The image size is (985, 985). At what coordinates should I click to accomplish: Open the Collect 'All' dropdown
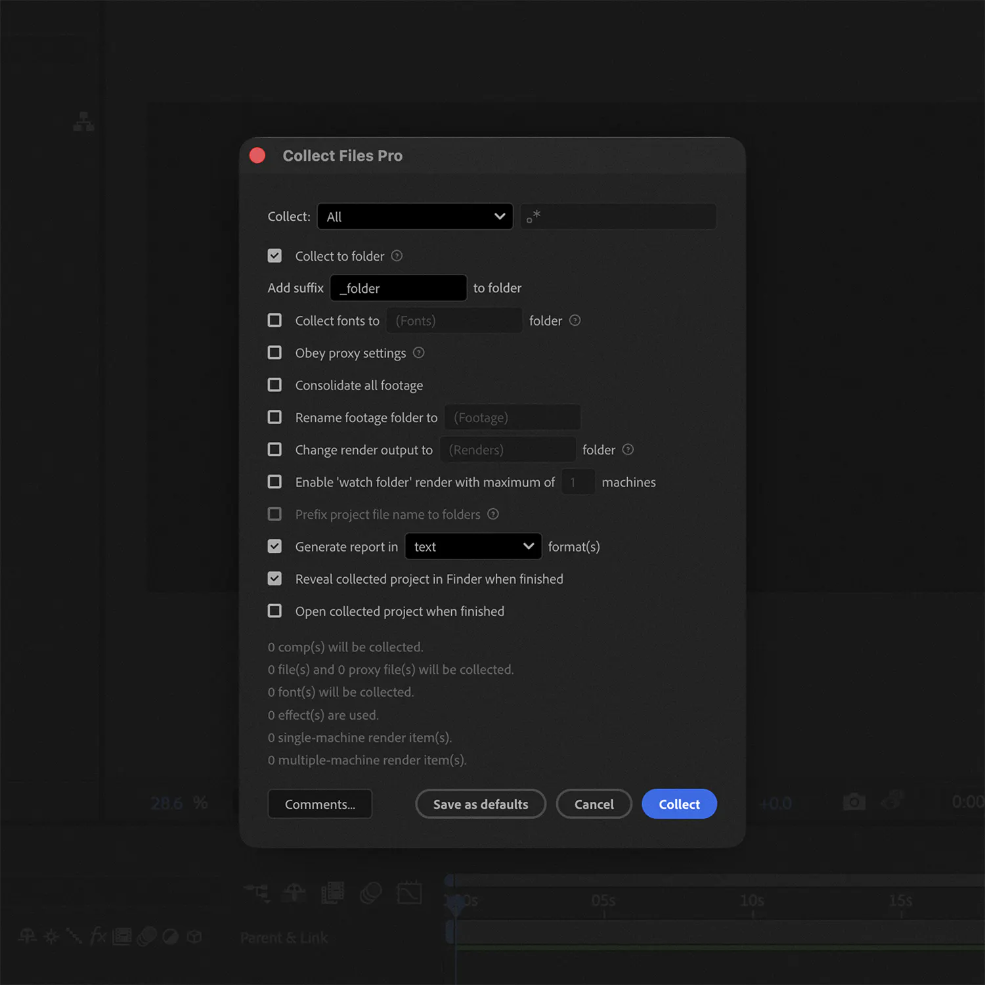pyautogui.click(x=415, y=217)
